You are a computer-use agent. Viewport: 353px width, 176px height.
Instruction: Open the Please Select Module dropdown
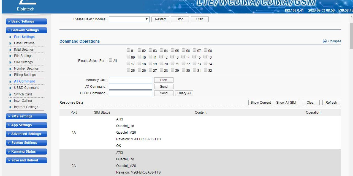[129, 19]
